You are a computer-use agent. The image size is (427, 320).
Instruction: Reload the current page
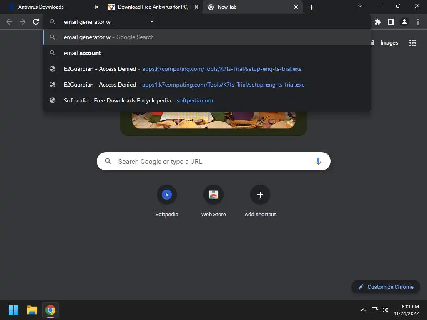click(36, 22)
